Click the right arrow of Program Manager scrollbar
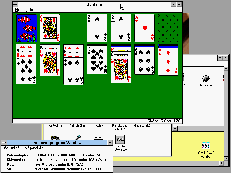This screenshot has height=173, width=231. [221, 163]
